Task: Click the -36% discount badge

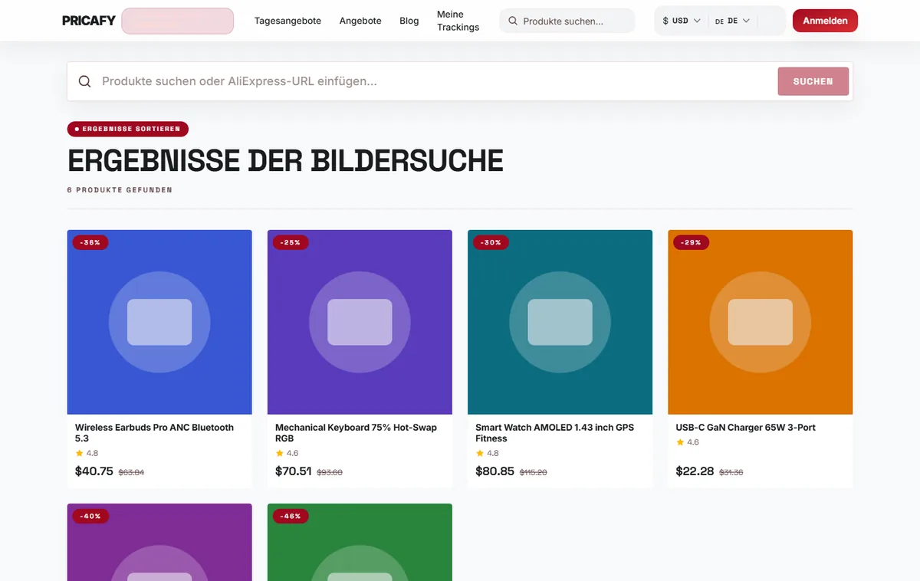Action: 91,242
